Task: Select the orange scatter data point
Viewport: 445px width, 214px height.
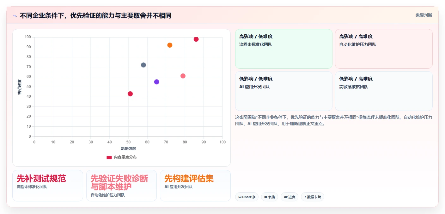Action: click(x=170, y=45)
